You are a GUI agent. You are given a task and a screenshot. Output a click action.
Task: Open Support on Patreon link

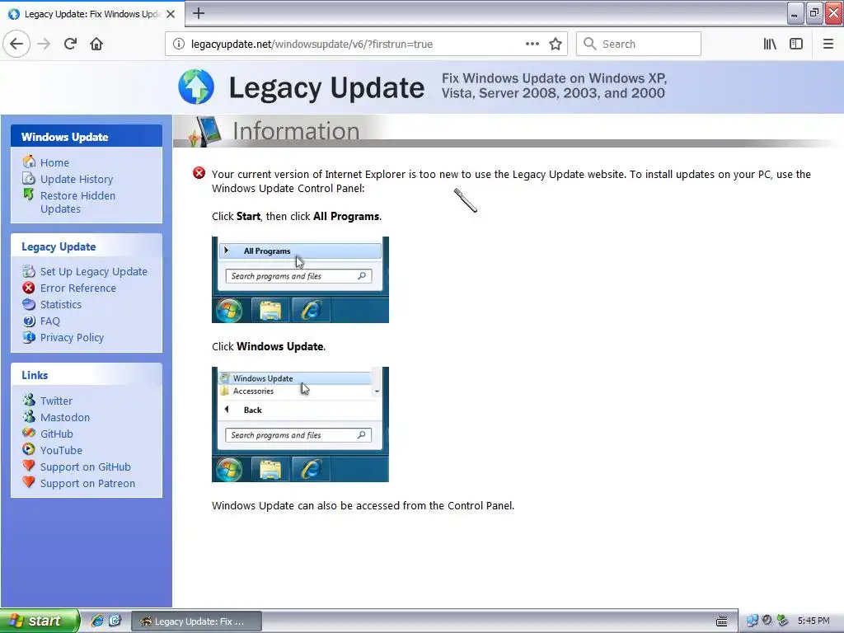pos(87,483)
